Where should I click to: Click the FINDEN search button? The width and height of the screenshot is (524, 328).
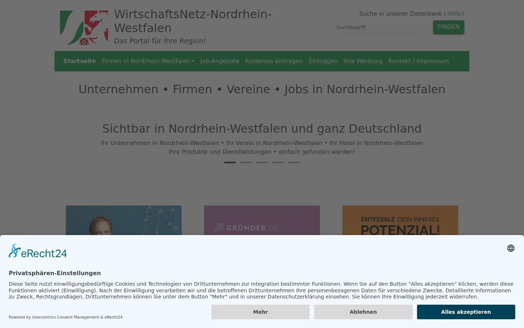[x=448, y=27]
